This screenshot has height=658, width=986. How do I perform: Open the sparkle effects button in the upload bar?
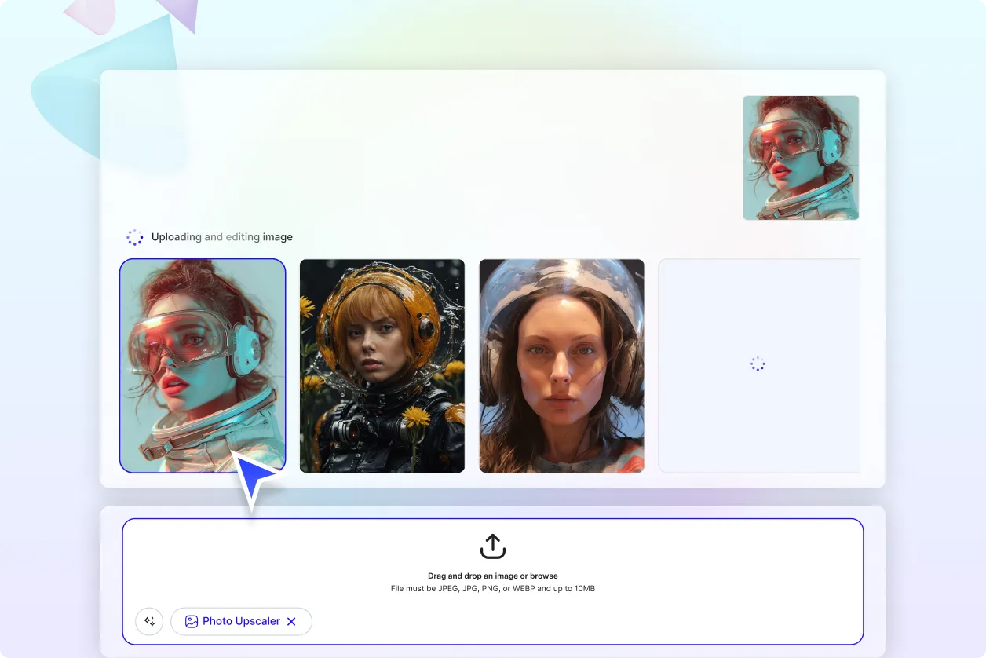tap(148, 621)
